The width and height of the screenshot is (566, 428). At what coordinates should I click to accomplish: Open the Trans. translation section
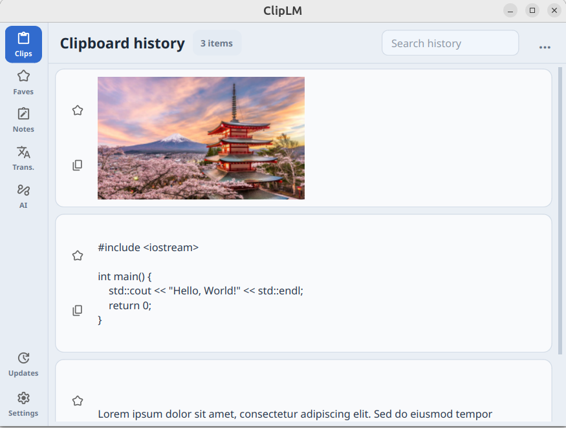click(23, 158)
